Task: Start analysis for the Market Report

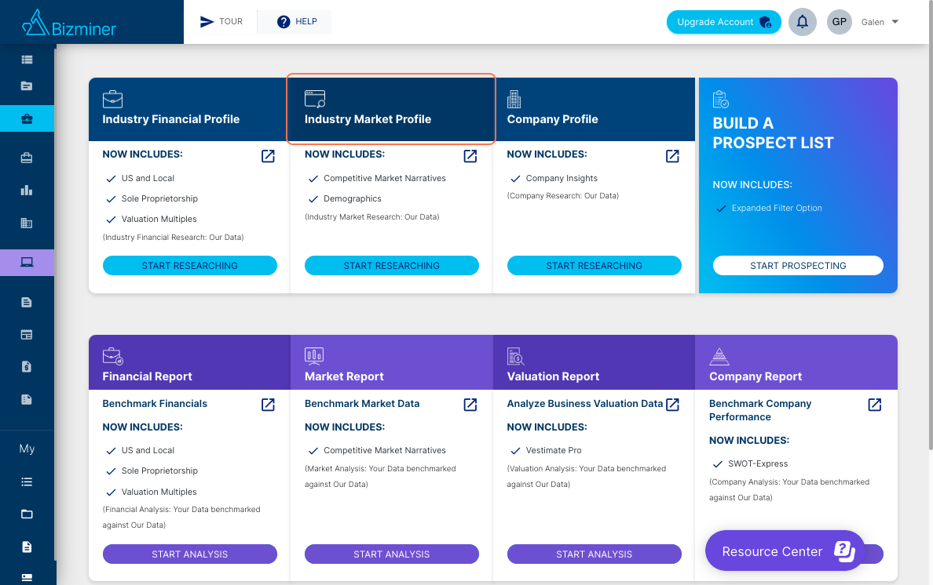Action: (x=392, y=554)
